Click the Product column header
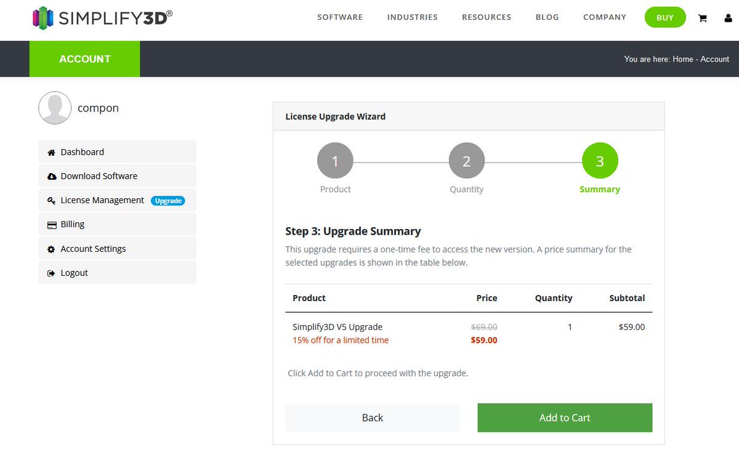 pos(309,298)
